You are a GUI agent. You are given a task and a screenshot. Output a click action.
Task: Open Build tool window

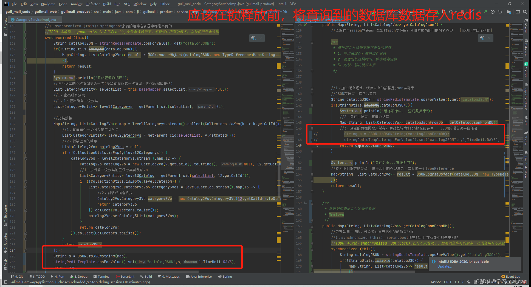click(146, 277)
